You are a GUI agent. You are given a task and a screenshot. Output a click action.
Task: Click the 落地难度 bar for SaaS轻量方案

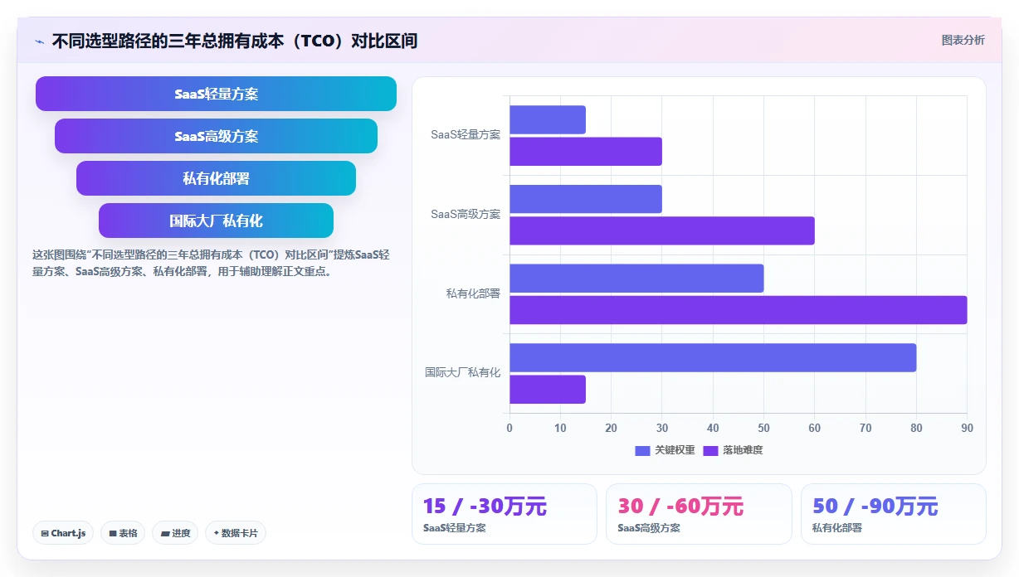tap(586, 152)
